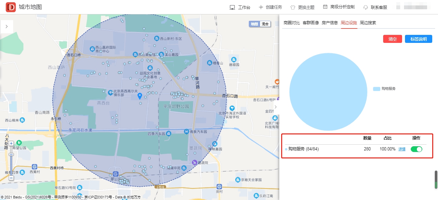The image size is (438, 200).
Task: Zoom out with map minus button
Action: 11,178
